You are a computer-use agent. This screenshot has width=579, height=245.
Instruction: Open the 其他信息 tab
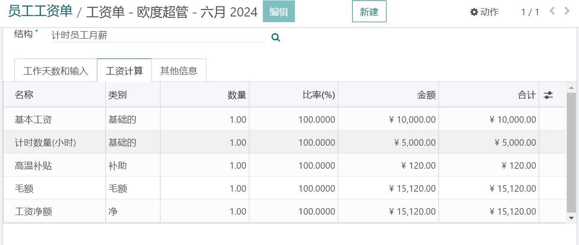click(179, 71)
